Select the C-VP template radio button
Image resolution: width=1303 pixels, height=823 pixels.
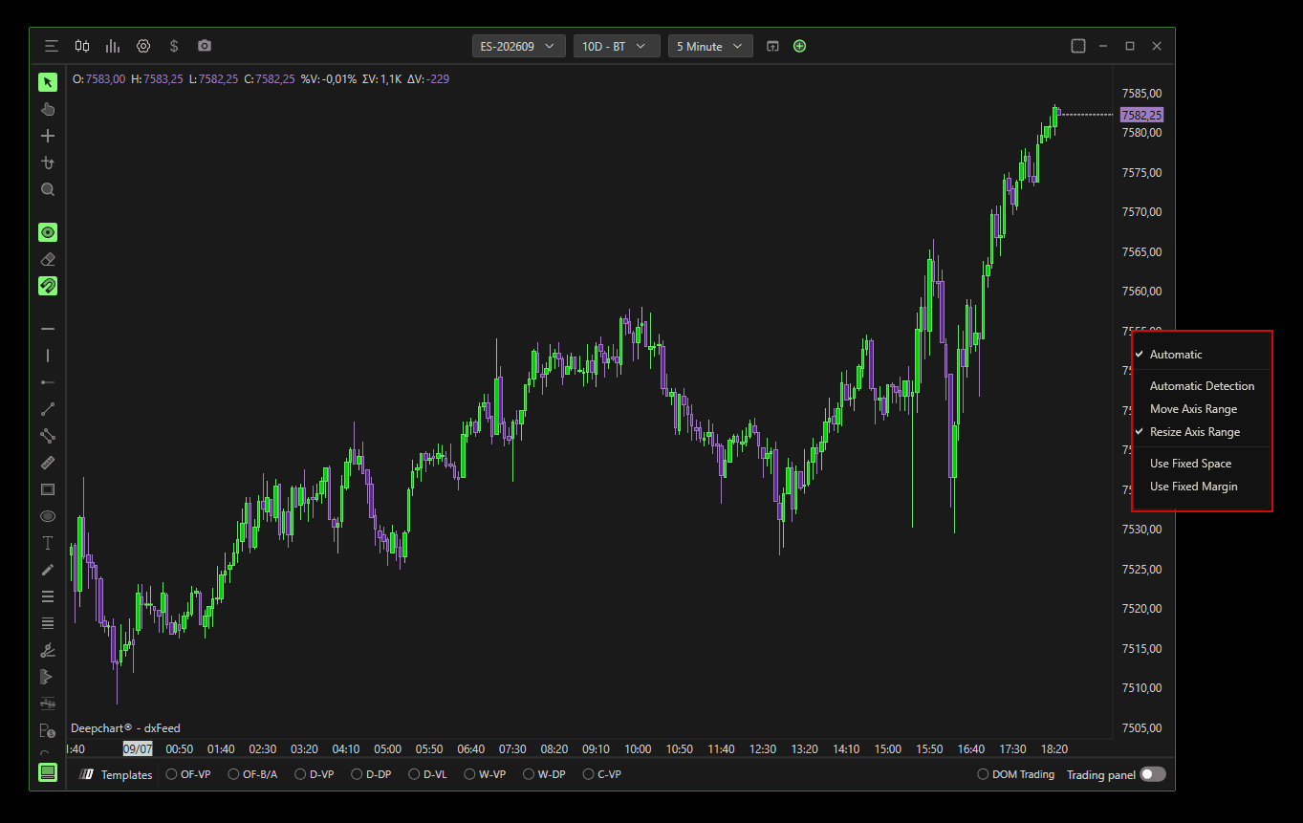tap(589, 774)
